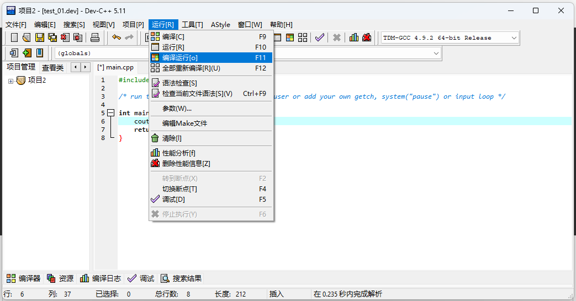Viewport: 576px width, 301px height.
Task: Choose 编译运行 from the Run menu
Action: 179,58
